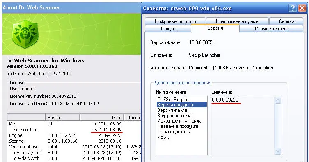Viewport: 309px width, 162px height.
Task: Switch to the Цифровые подписи tab
Action: point(175,21)
